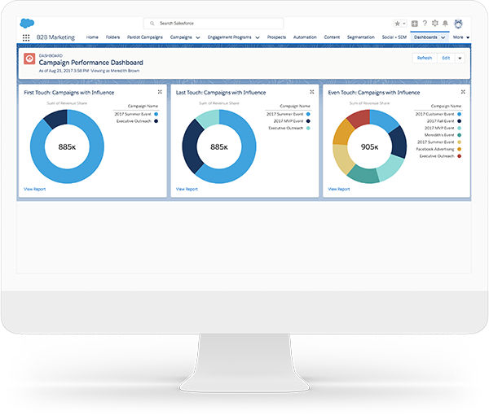Viewport: 489px width, 415px height.
Task: Click the Last Touch donut chart 885K center
Action: coord(219,147)
